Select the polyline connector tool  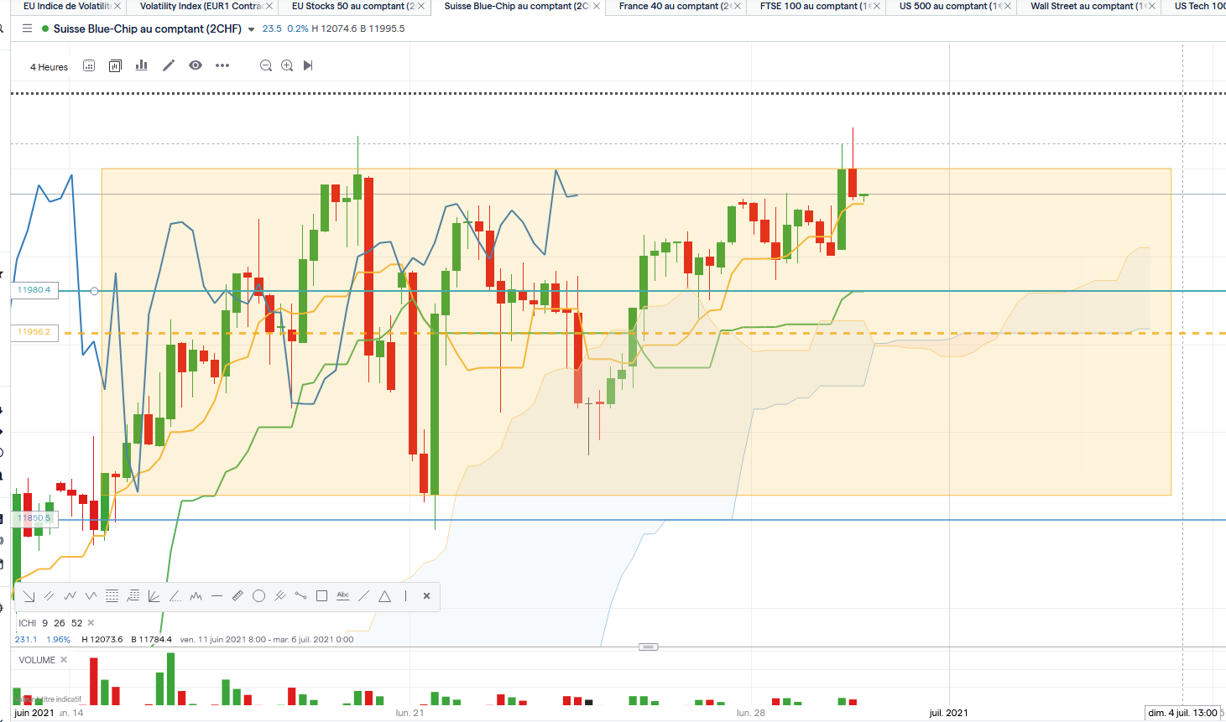coord(300,596)
